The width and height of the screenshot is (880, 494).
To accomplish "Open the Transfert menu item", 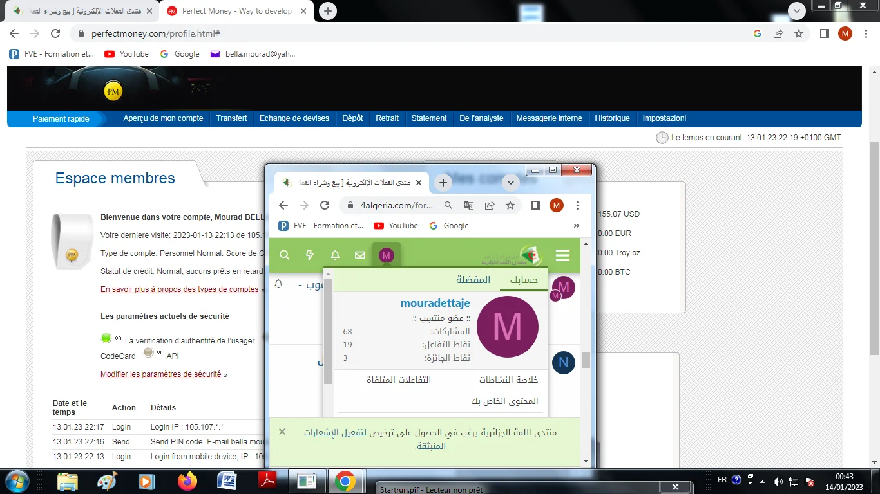I will [x=231, y=118].
